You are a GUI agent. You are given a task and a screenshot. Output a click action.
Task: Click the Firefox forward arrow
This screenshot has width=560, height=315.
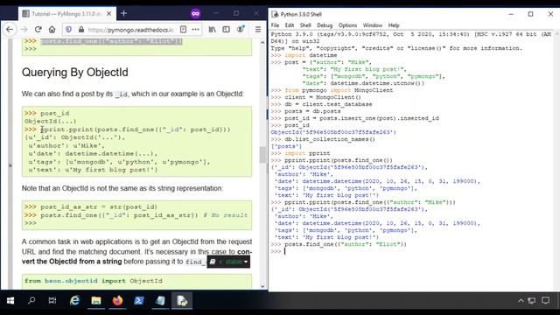coord(24,29)
